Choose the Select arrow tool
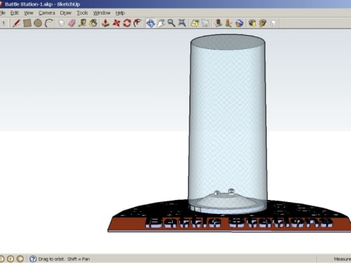The width and height of the screenshot is (351, 263). click(4, 23)
